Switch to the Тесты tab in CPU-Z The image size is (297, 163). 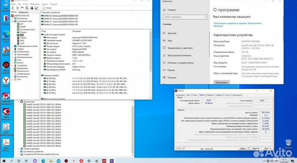tap(227, 95)
